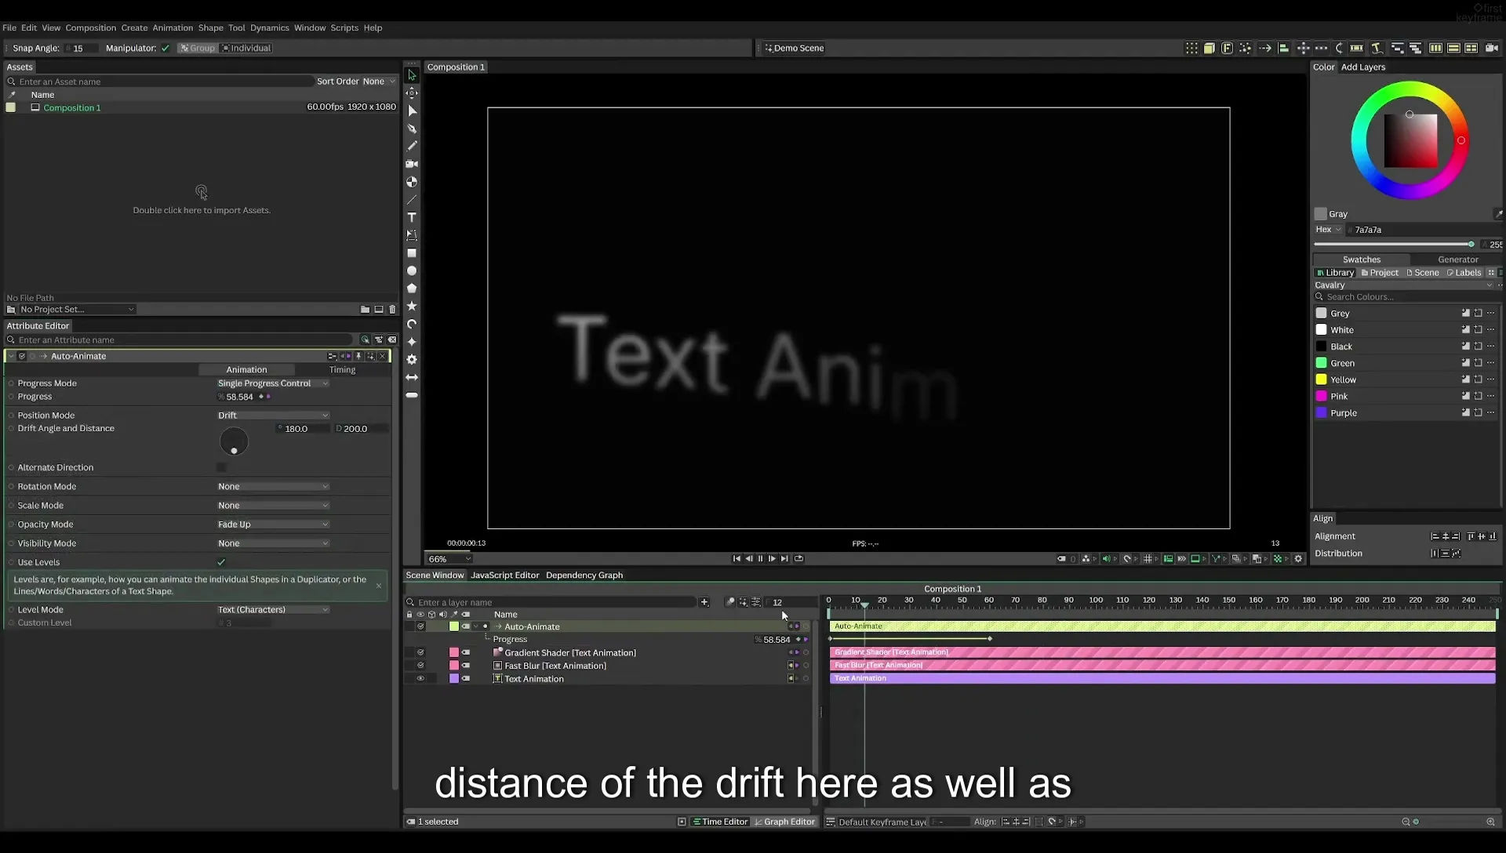Choose the Star shape tool

[x=412, y=306]
